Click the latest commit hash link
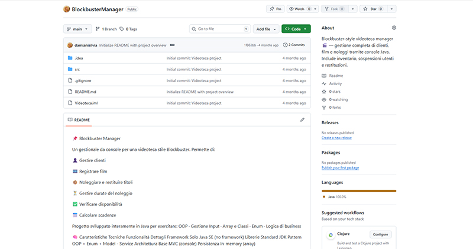The image size is (473, 249). 250,46
